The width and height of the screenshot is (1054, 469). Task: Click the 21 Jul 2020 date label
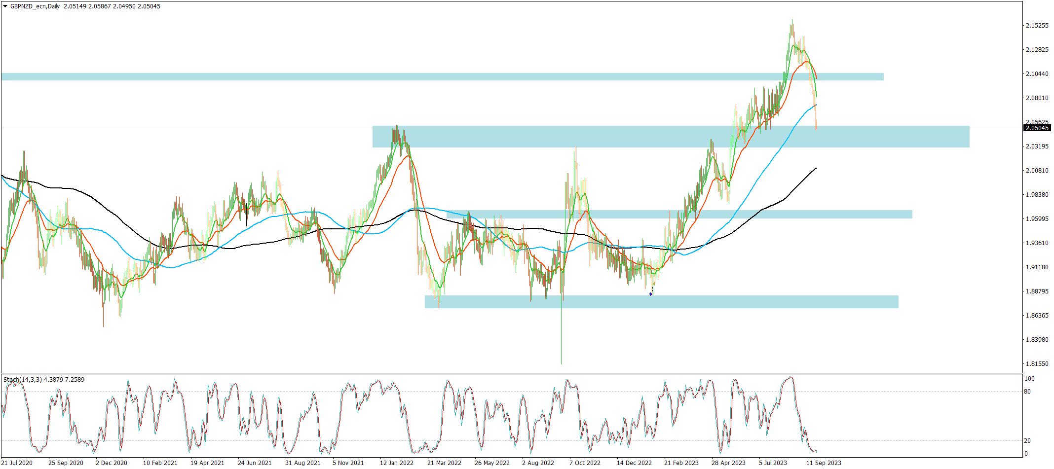17,463
